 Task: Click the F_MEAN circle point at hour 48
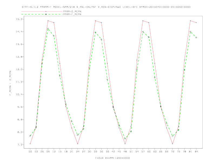(x=125, y=139)
